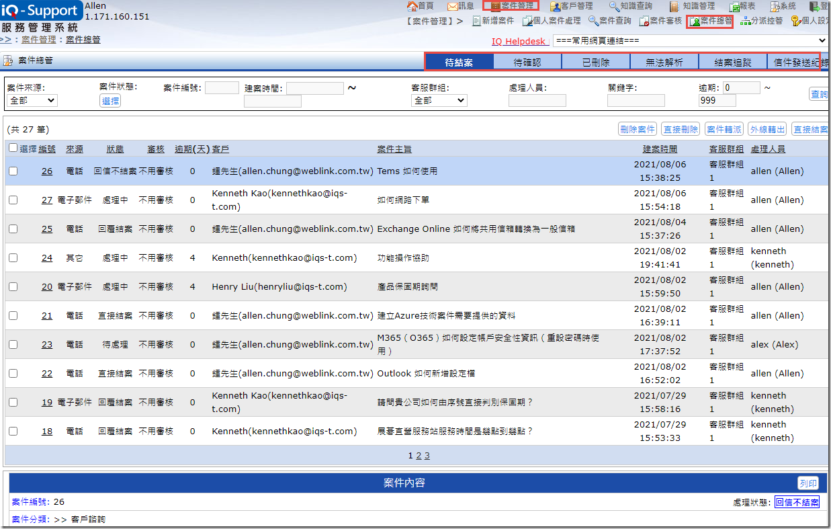The image size is (831, 529).
Task: Click the 逾期 upper limit field showing 999
Action: [717, 100]
